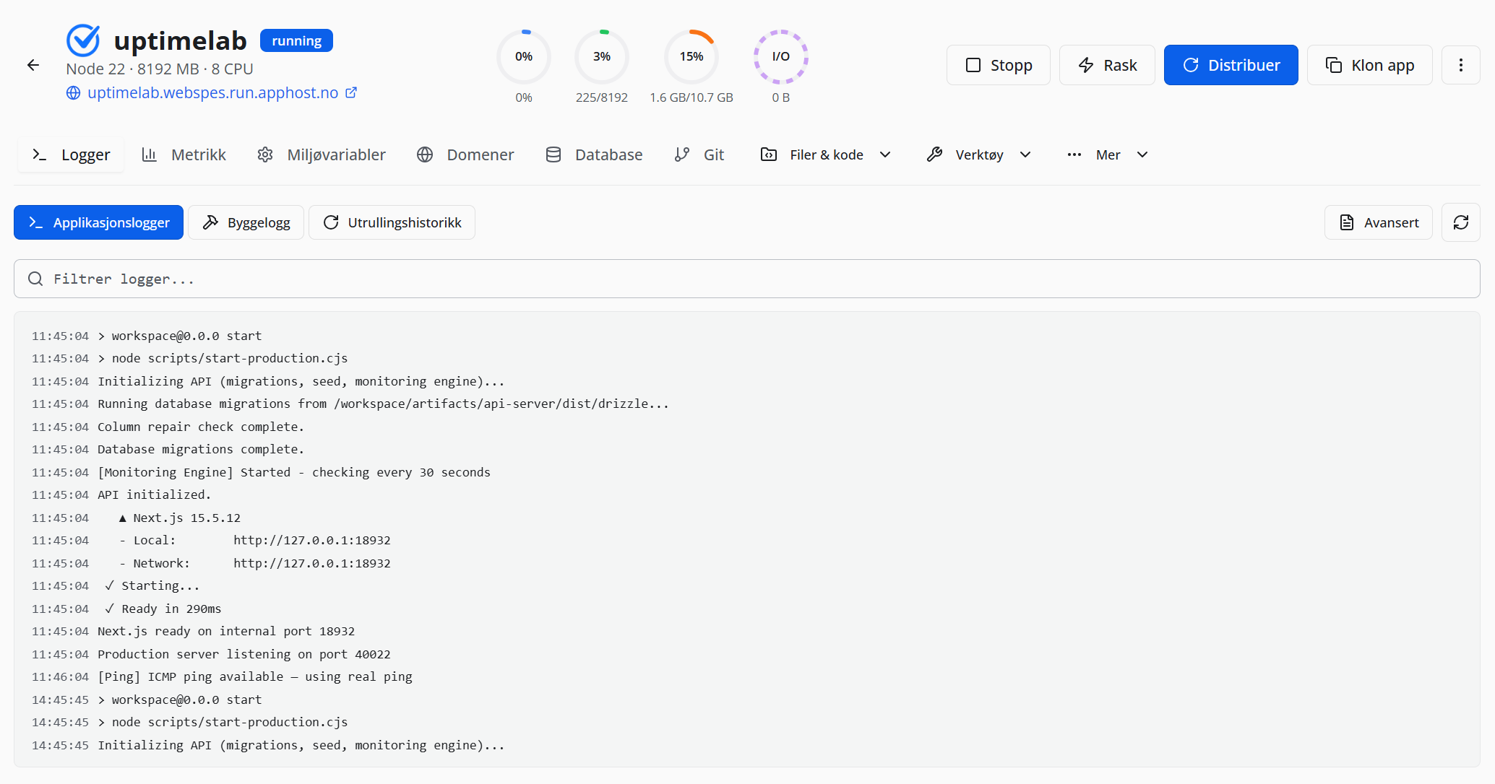
Task: Click the refresh logs icon button
Action: (x=1460, y=222)
